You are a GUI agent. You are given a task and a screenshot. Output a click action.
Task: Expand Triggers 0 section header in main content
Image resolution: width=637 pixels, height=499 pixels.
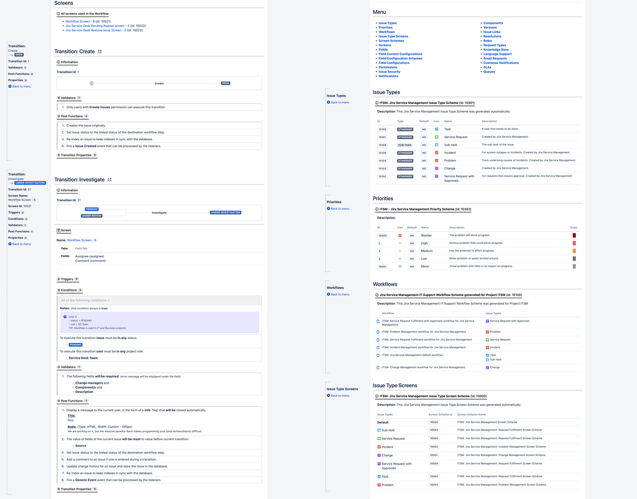coord(68,279)
